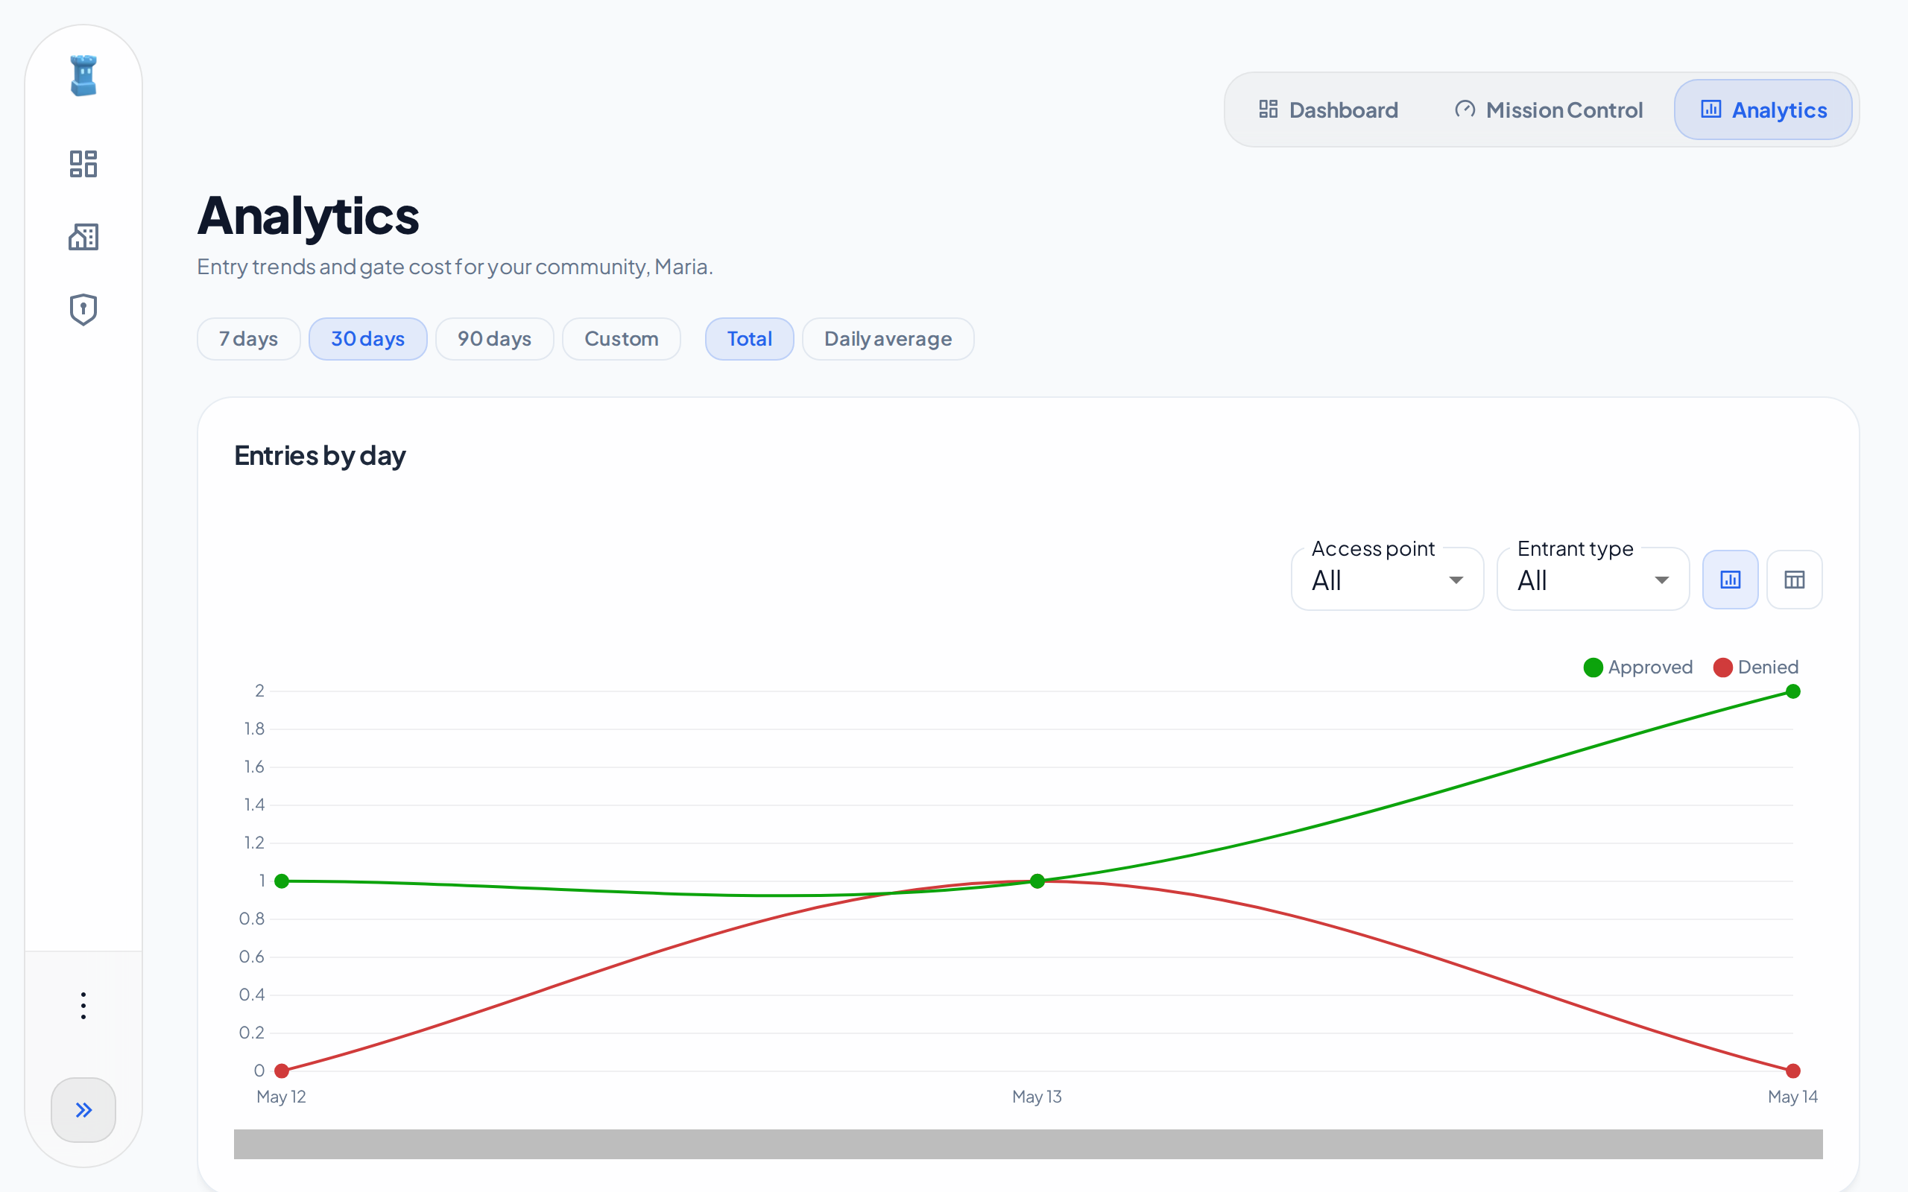1908x1192 pixels.
Task: Open the three-dot more menu in sidebar
Action: 83,1006
